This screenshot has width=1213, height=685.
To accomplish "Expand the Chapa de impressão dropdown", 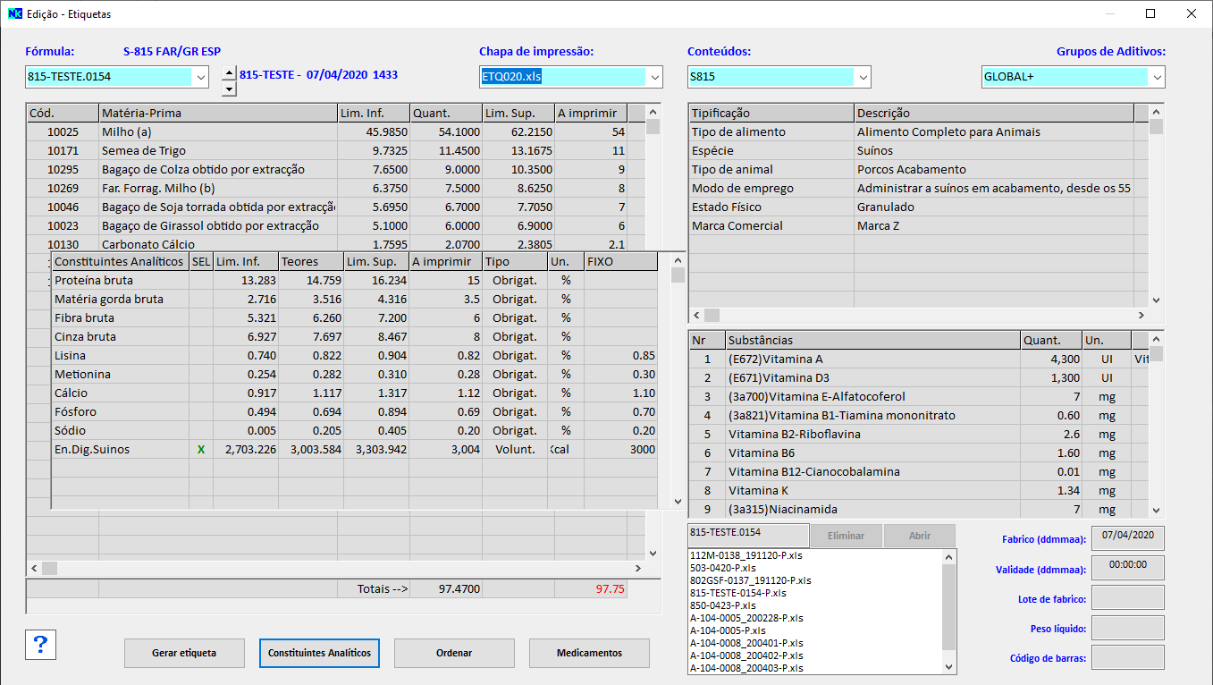I will coord(653,77).
